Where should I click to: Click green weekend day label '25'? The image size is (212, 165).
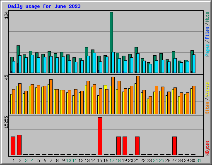(161, 160)
